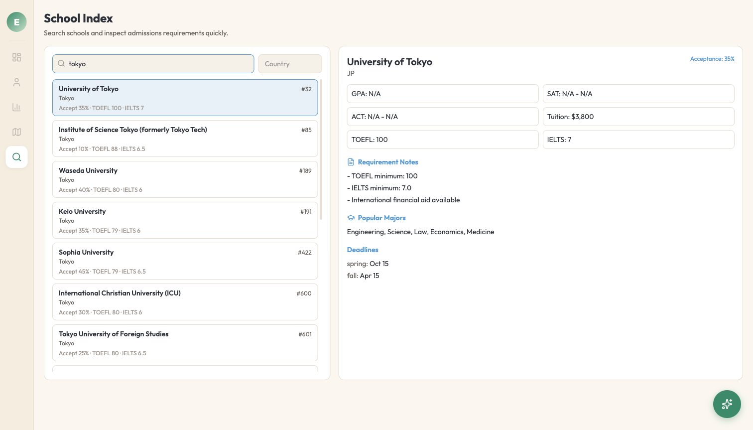
Task: Click rank '#32' on University of Tokyo
Action: tap(306, 89)
